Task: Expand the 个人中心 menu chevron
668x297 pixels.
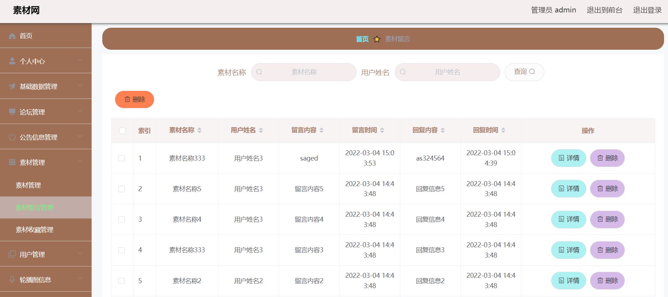Action: click(80, 60)
